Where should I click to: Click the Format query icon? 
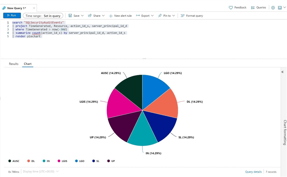pos(183,16)
